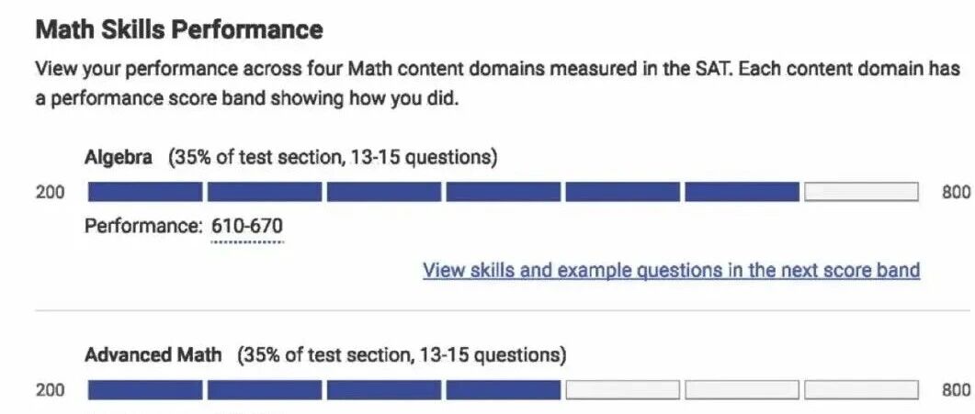Select middle empty Advanced Math bar segment
The image size is (975, 414).
pyautogui.click(x=743, y=390)
